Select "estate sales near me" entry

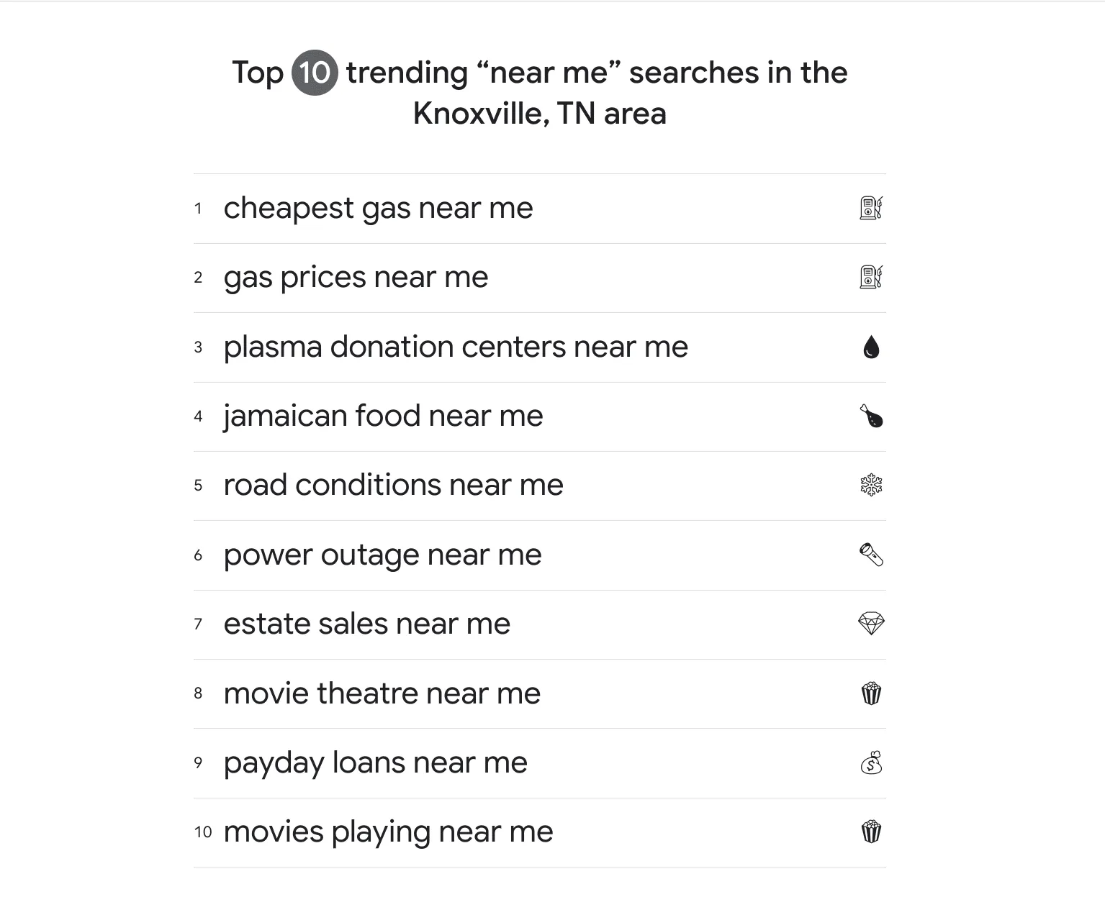(366, 624)
